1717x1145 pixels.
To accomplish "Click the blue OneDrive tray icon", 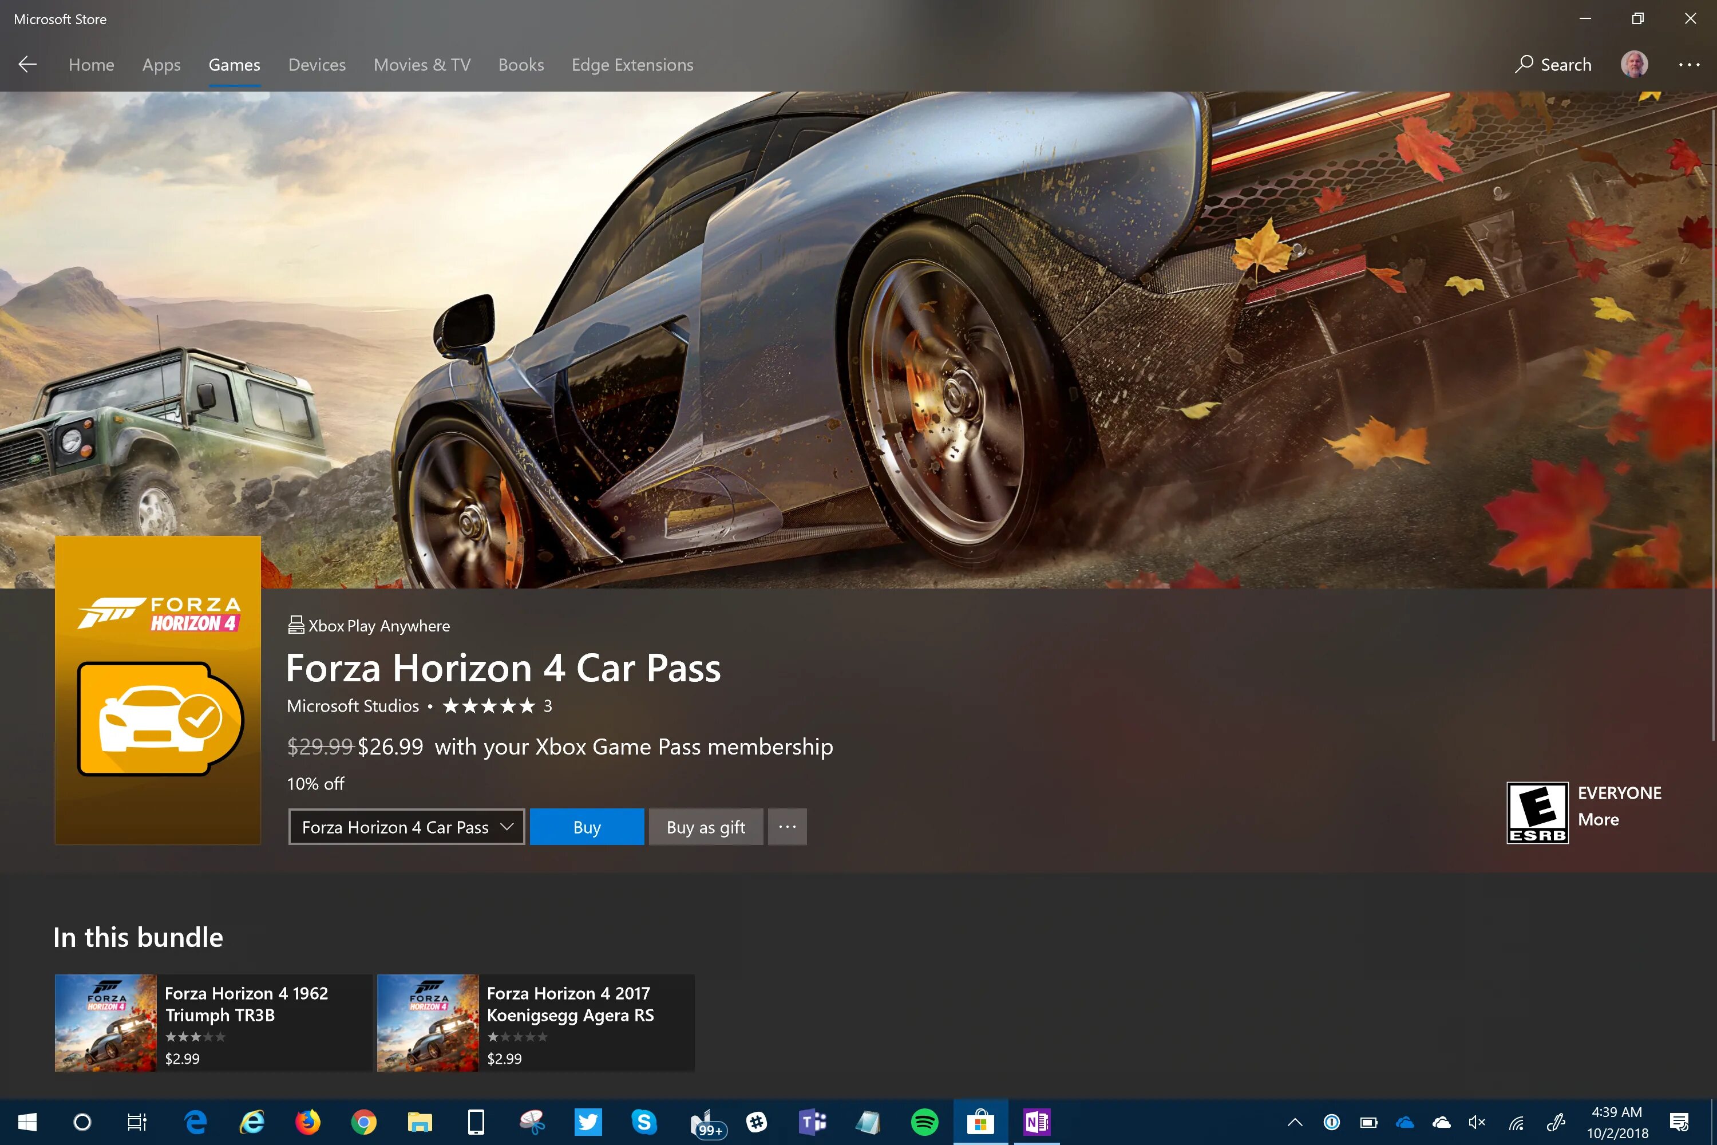I will click(x=1405, y=1122).
